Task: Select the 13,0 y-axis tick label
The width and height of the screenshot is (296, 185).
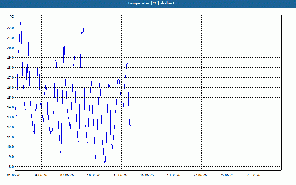Action: [x=10, y=117]
